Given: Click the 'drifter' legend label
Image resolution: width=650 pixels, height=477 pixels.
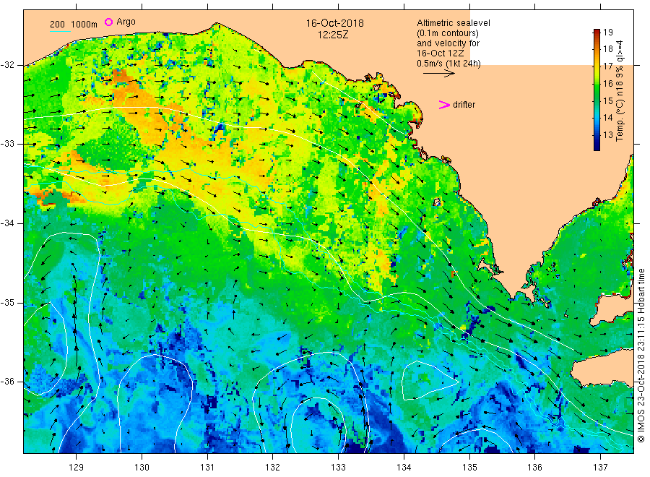Looking at the screenshot, I should tap(464, 105).
